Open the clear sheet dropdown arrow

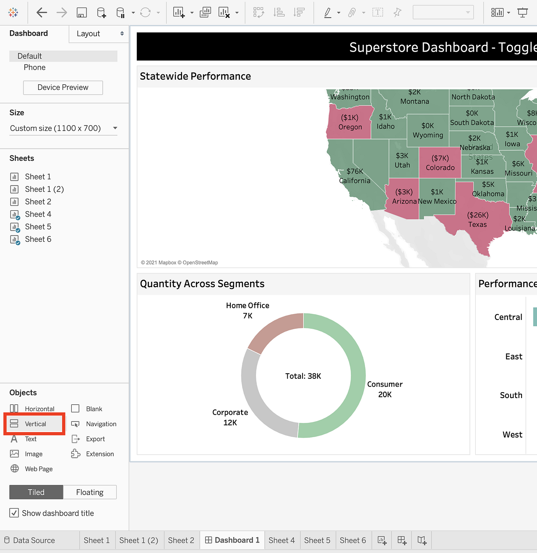point(237,13)
